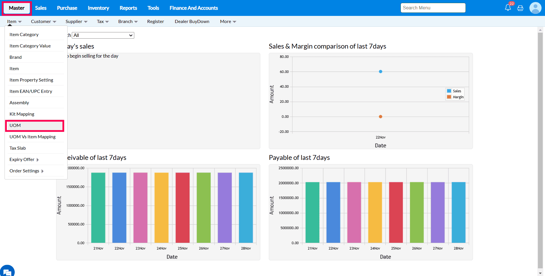
Task: Expand the Customer dropdown menu
Action: pos(43,22)
